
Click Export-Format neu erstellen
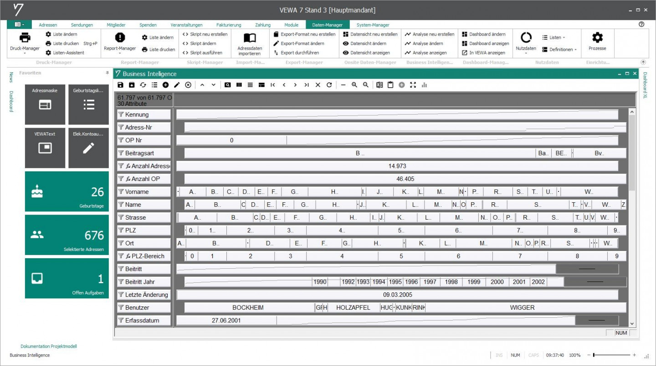point(304,34)
